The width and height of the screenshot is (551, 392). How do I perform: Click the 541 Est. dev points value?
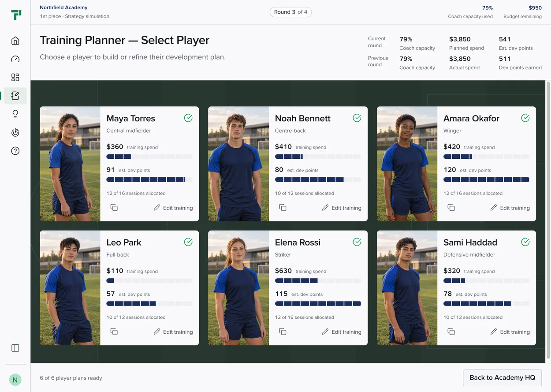pos(505,39)
